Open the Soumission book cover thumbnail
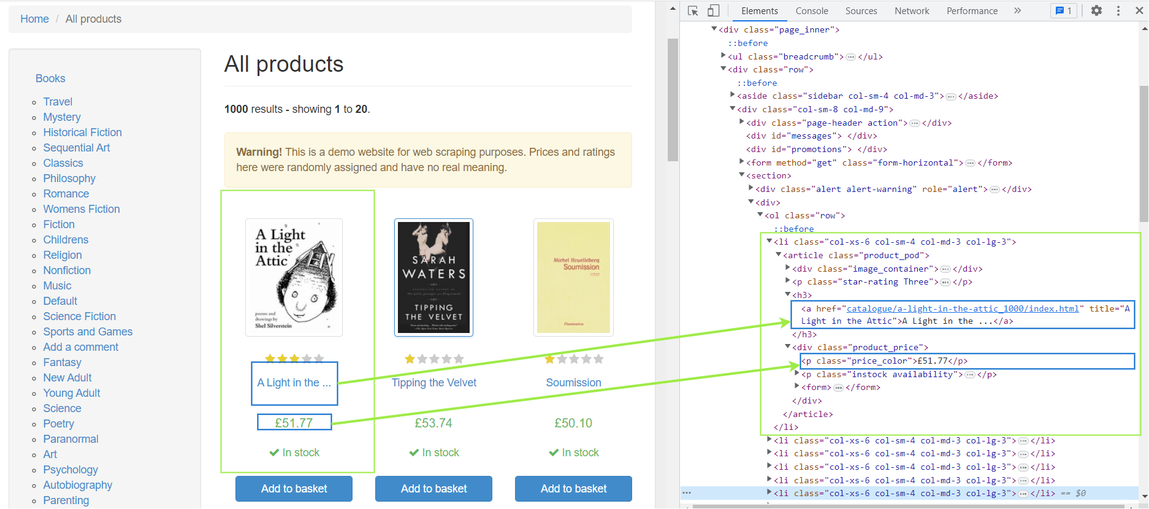Screen dimensions: 1149x509 573,277
